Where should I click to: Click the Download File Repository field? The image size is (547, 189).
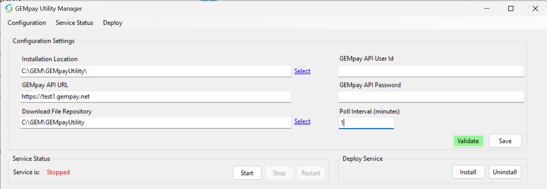(156, 122)
